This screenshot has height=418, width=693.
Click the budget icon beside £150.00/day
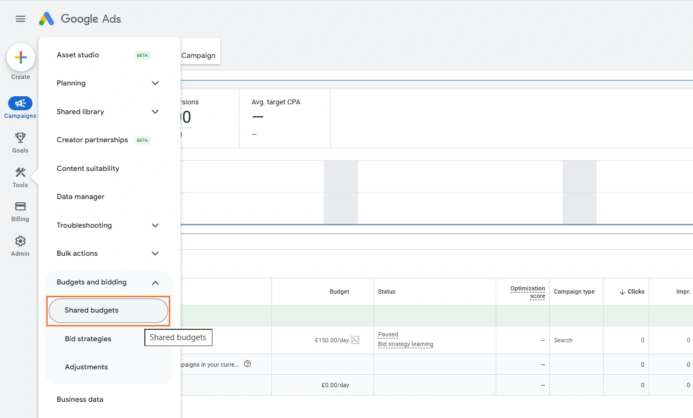click(x=355, y=340)
